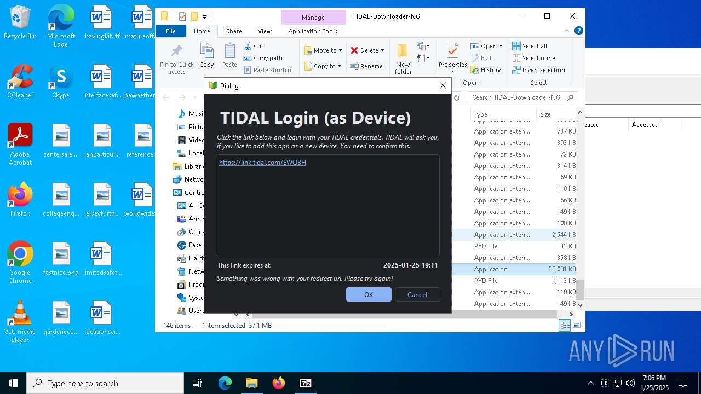Open File Explorer from taskbar

coord(251,383)
